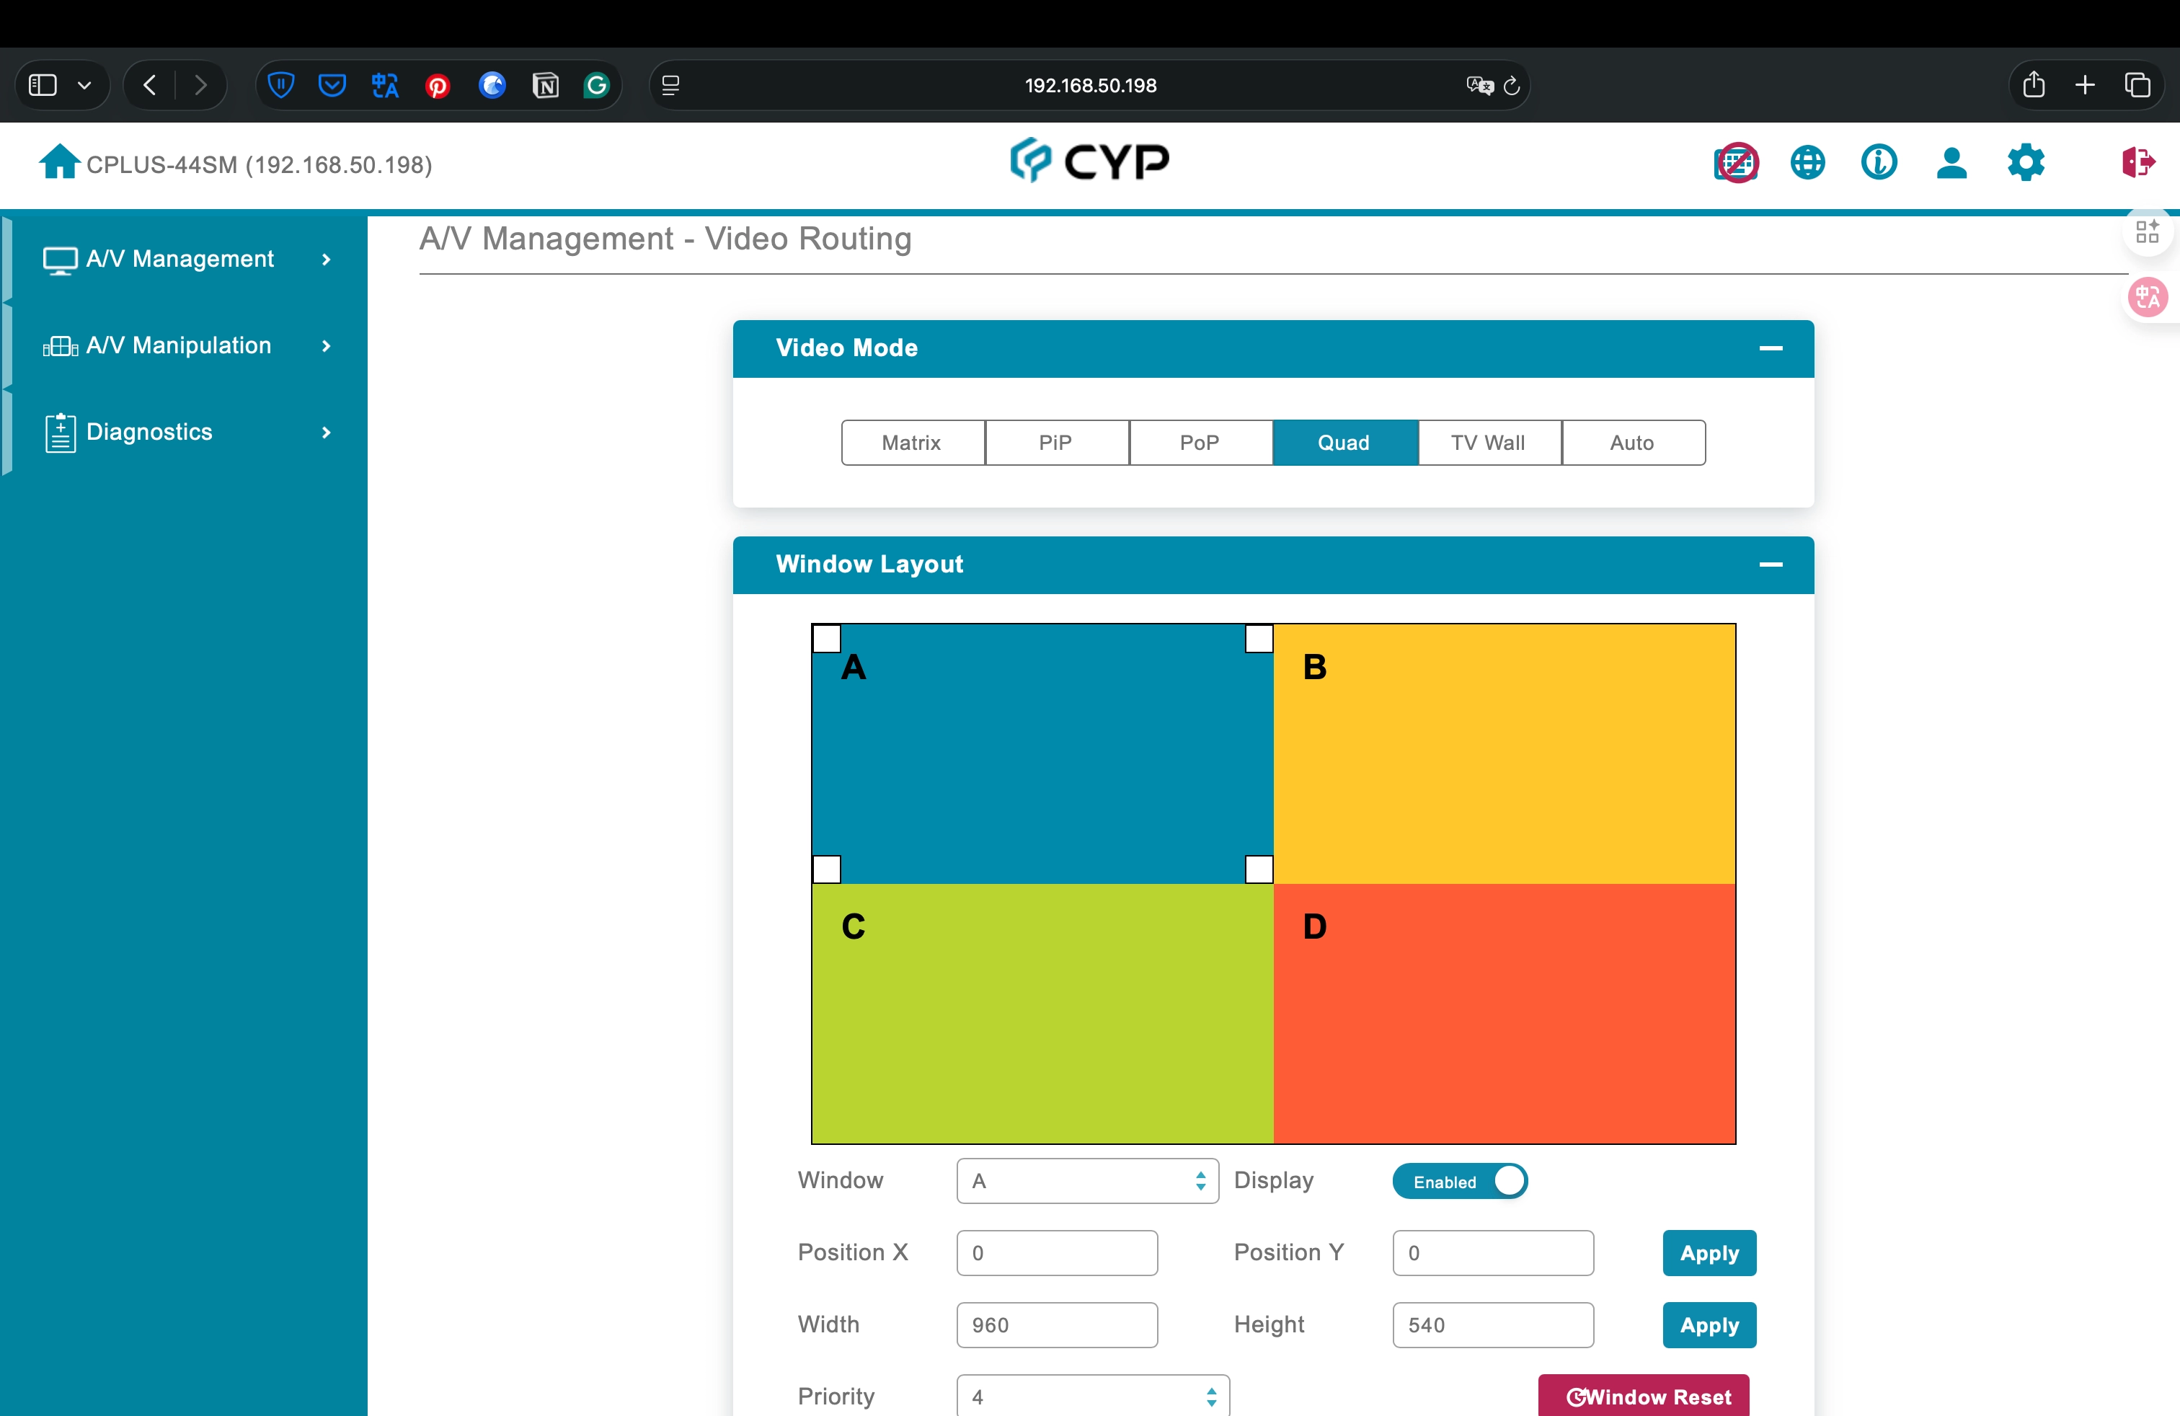Toggle the Display Enabled switch
Screen dimensions: 2180x1416
pos(1460,1182)
